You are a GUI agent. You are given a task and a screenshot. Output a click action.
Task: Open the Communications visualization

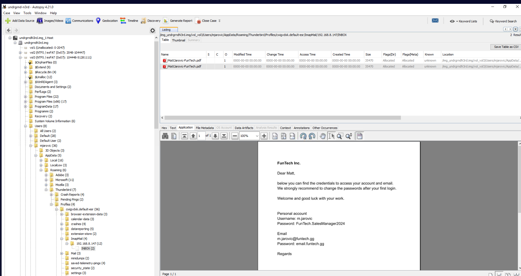(79, 21)
